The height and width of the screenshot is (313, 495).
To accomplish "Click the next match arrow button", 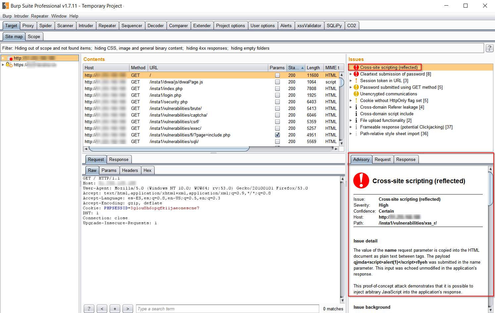I will pos(127,309).
